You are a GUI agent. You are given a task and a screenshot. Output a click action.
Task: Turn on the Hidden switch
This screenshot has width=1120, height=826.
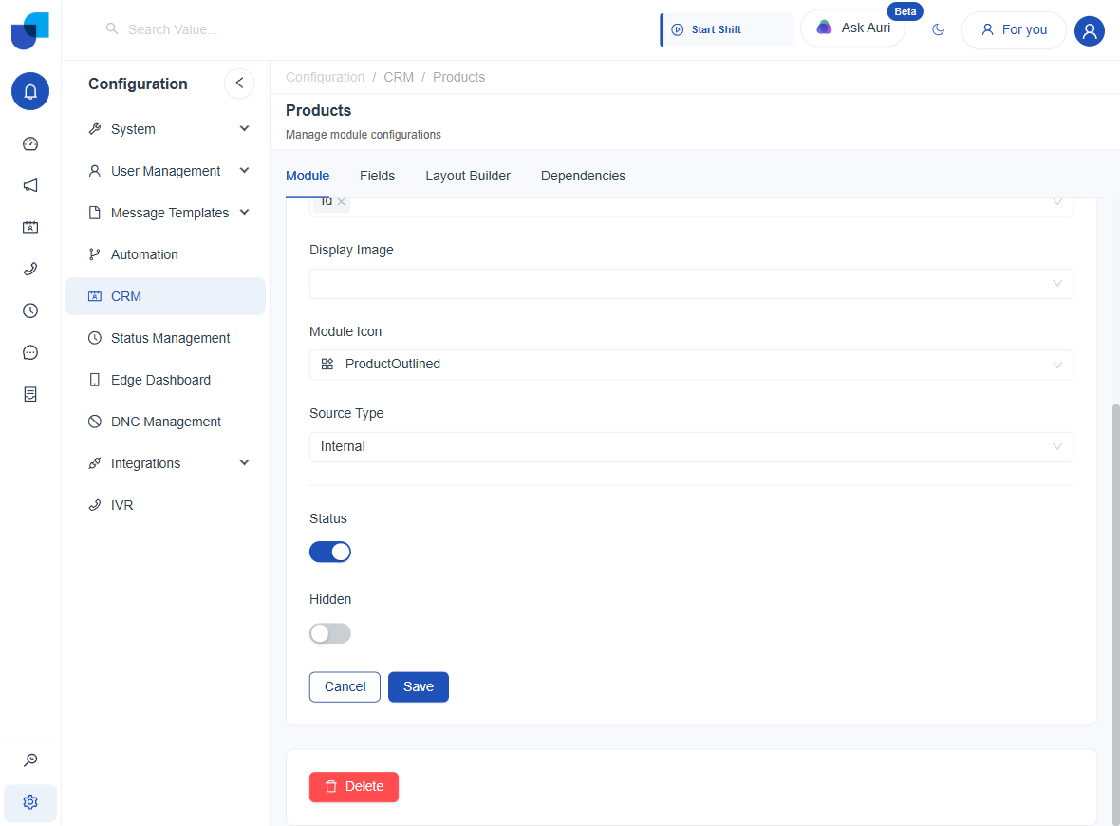(330, 633)
